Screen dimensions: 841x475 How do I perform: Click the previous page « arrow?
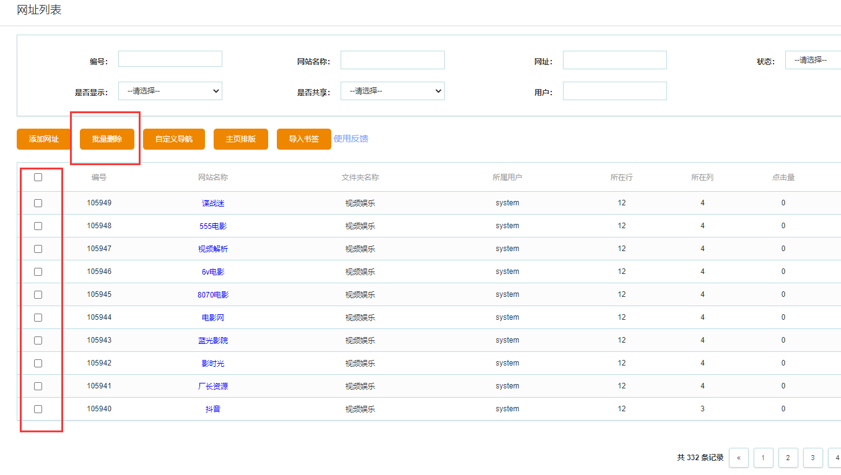(x=739, y=458)
